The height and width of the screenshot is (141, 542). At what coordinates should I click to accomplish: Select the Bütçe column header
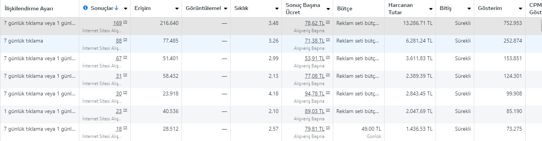[x=345, y=8]
